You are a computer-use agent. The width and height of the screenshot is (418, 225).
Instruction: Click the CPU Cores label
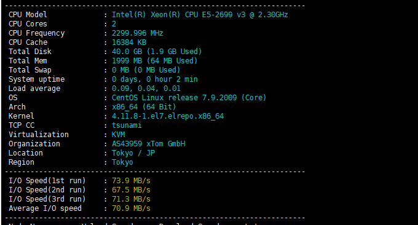pyautogui.click(x=28, y=24)
